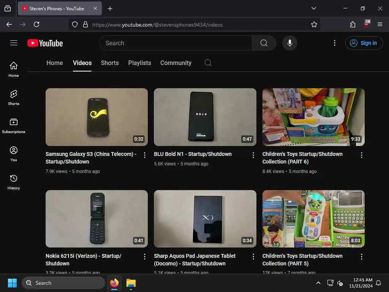Close the Steven's Phones YouTube tab
The image size is (389, 292).
(95, 8)
